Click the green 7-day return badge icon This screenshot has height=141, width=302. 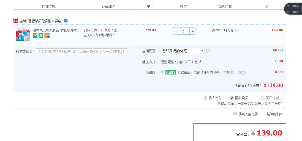(x=35, y=35)
